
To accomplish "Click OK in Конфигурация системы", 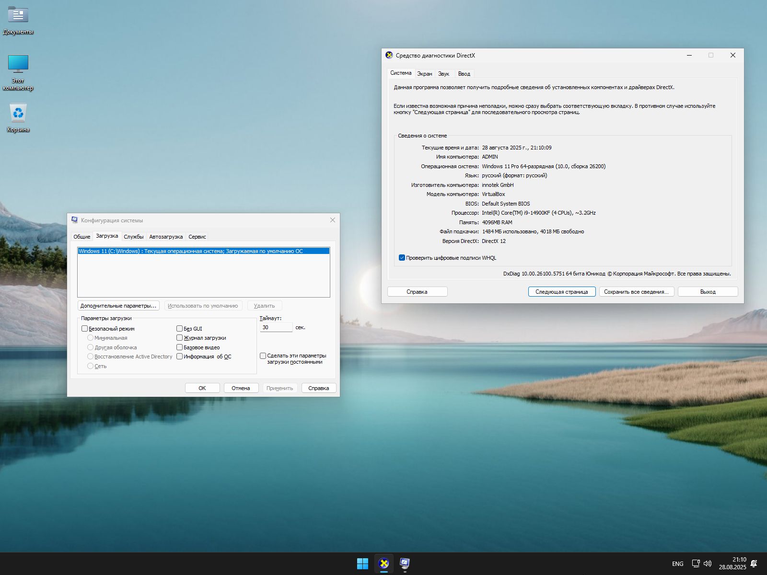I will click(202, 388).
